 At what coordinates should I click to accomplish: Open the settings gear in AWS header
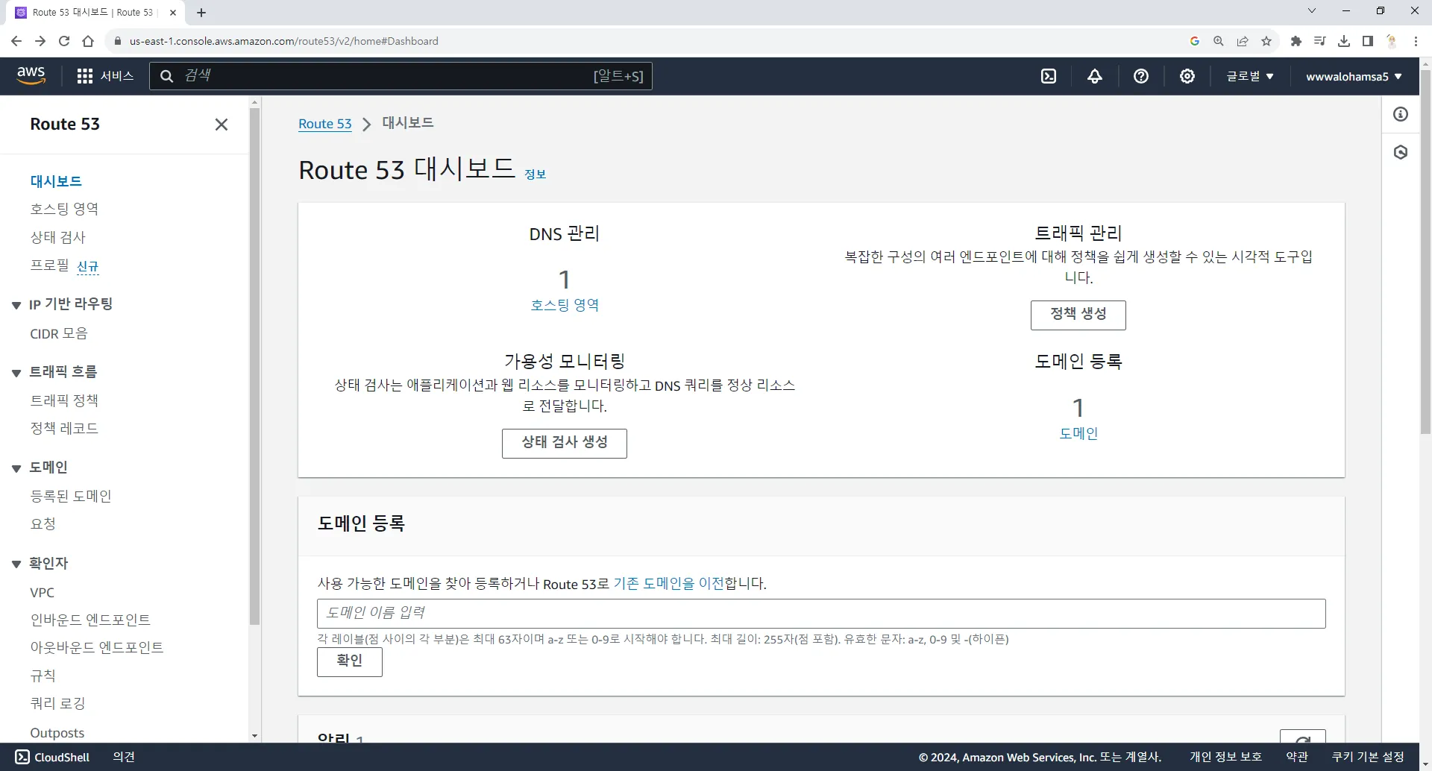(1187, 76)
